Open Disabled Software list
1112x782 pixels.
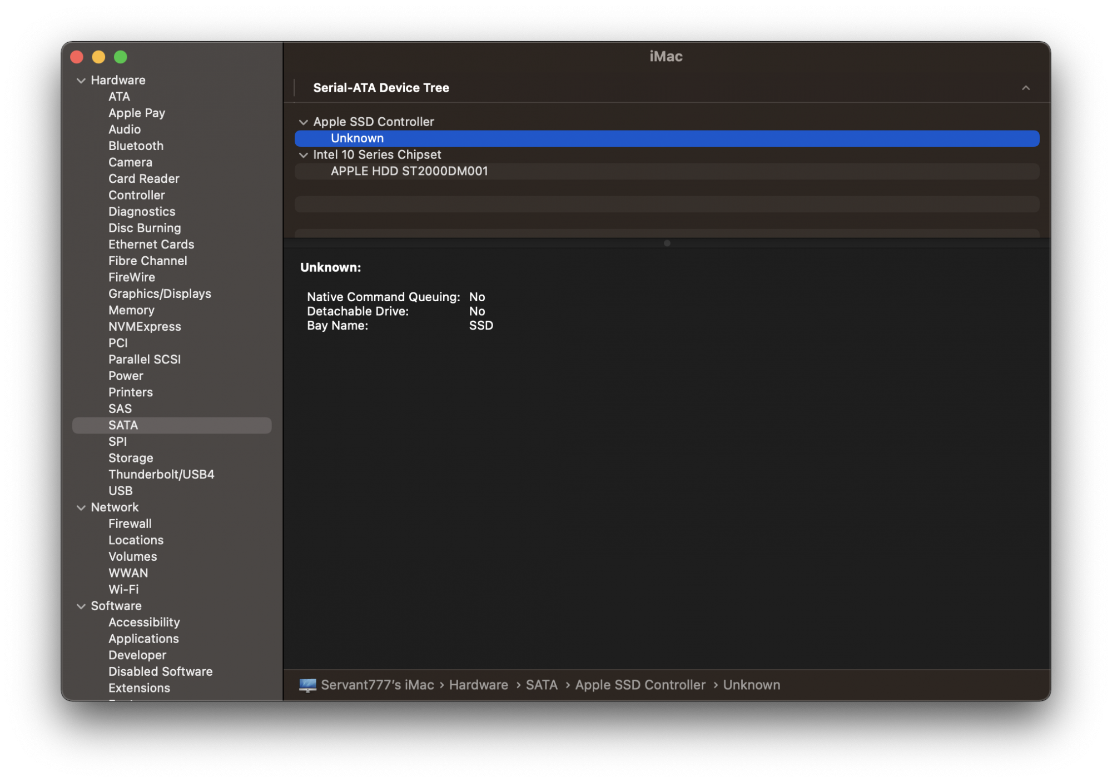click(x=160, y=671)
